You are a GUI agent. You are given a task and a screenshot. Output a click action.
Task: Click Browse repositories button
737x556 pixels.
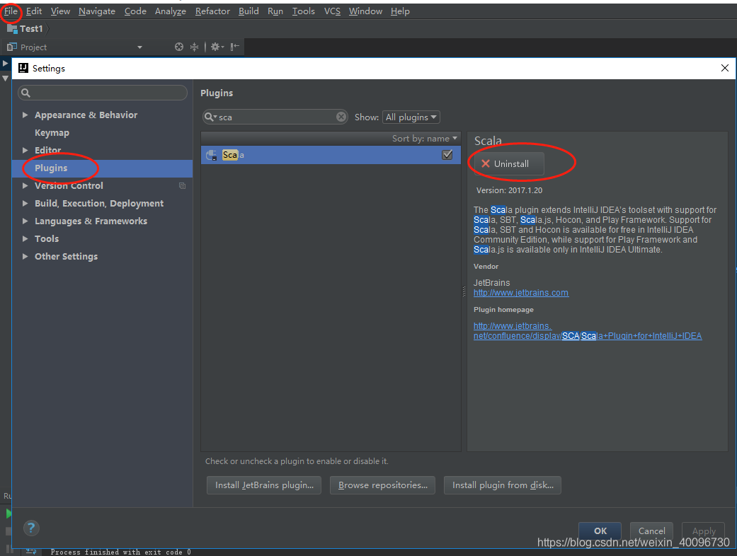coord(382,485)
